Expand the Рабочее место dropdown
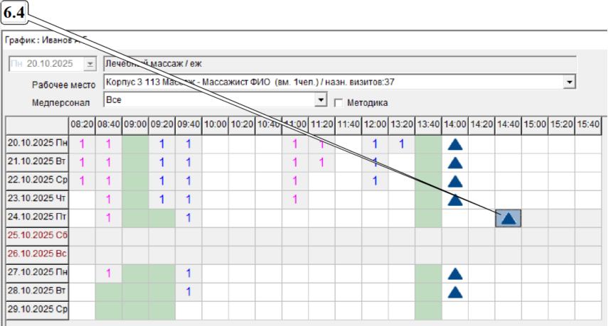This screenshot has width=608, height=326. tap(569, 82)
